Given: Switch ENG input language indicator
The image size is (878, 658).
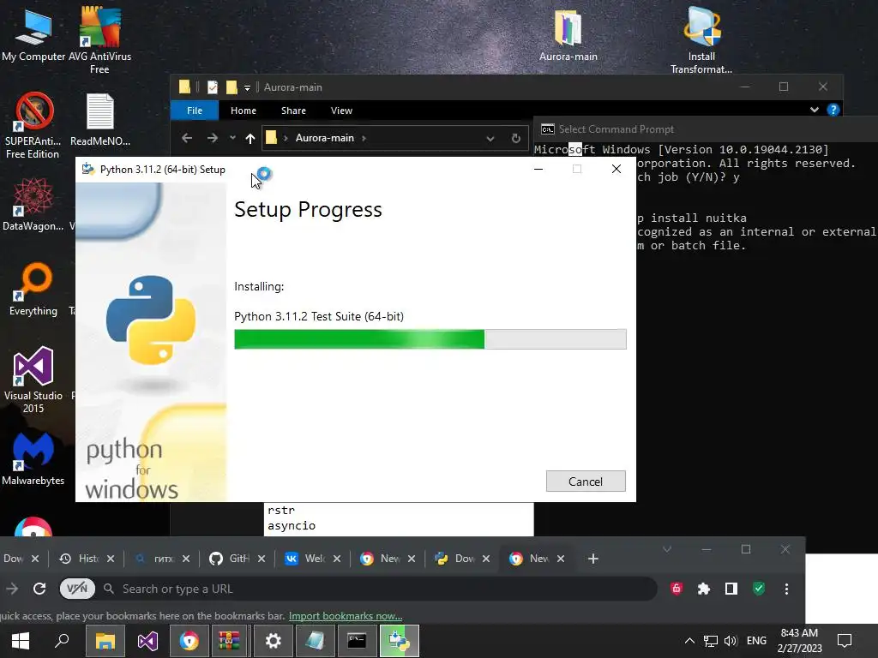Looking at the screenshot, I should 756,641.
